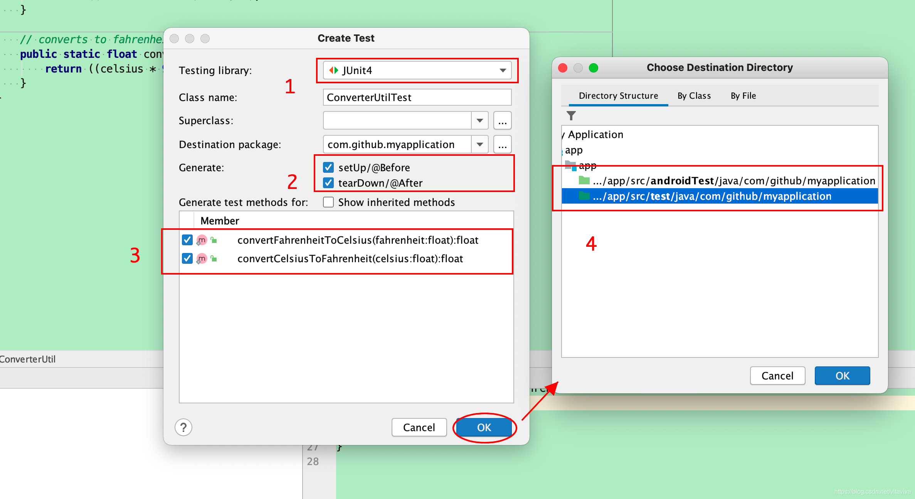Click Destination package com.github.myapplication field
This screenshot has height=499, width=915.
point(397,145)
